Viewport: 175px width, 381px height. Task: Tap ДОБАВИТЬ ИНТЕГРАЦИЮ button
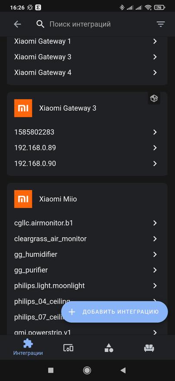(114, 312)
